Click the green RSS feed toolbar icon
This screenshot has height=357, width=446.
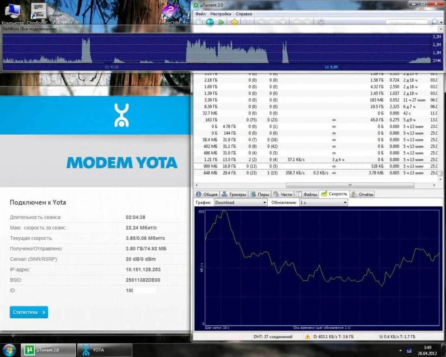pyautogui.click(x=221, y=22)
